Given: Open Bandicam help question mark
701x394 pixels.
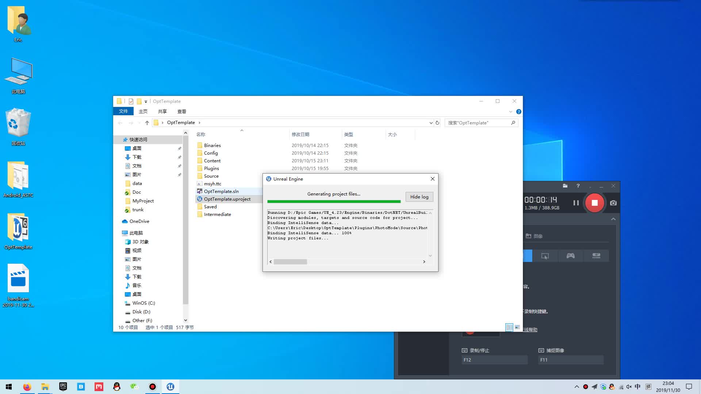Looking at the screenshot, I should (578, 186).
